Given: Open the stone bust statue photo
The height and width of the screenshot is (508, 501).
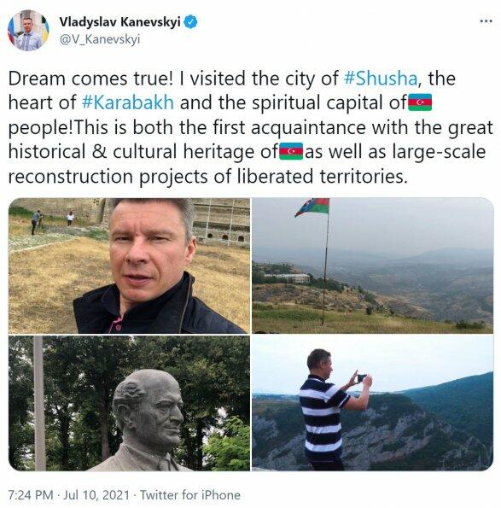Looking at the screenshot, I should click(129, 403).
